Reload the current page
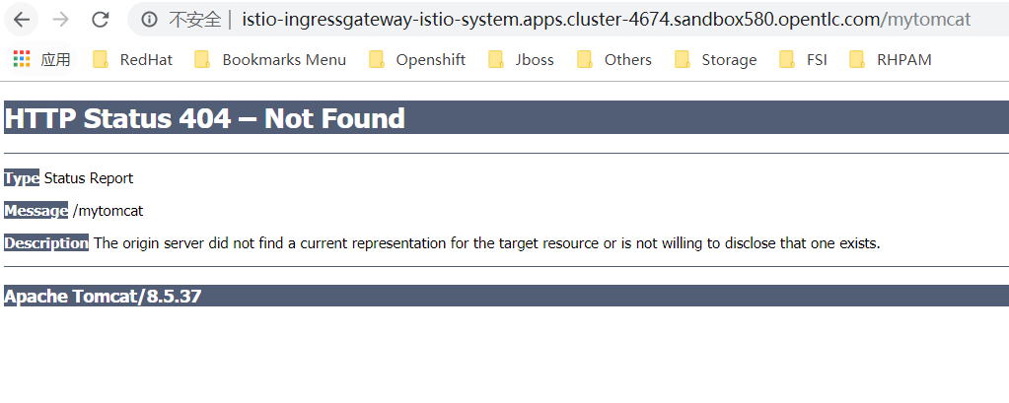 coord(100,19)
